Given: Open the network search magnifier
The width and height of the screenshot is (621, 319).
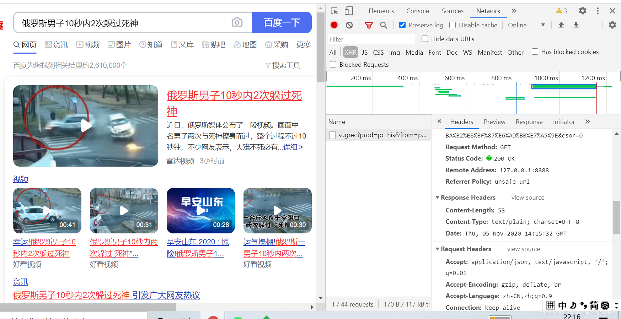Looking at the screenshot, I should [x=384, y=25].
